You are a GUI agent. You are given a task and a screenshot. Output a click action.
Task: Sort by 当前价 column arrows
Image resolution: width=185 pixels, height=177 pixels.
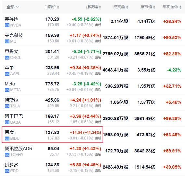pos(58,7)
